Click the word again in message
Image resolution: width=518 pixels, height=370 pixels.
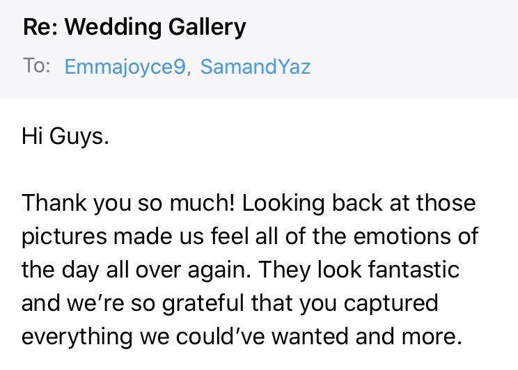pos(219,271)
